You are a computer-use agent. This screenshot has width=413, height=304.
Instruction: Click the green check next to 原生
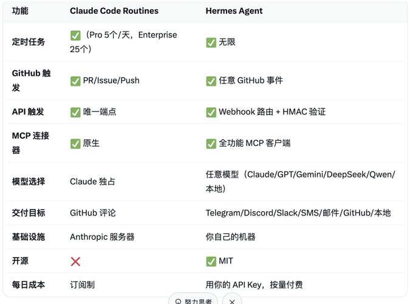tap(75, 144)
